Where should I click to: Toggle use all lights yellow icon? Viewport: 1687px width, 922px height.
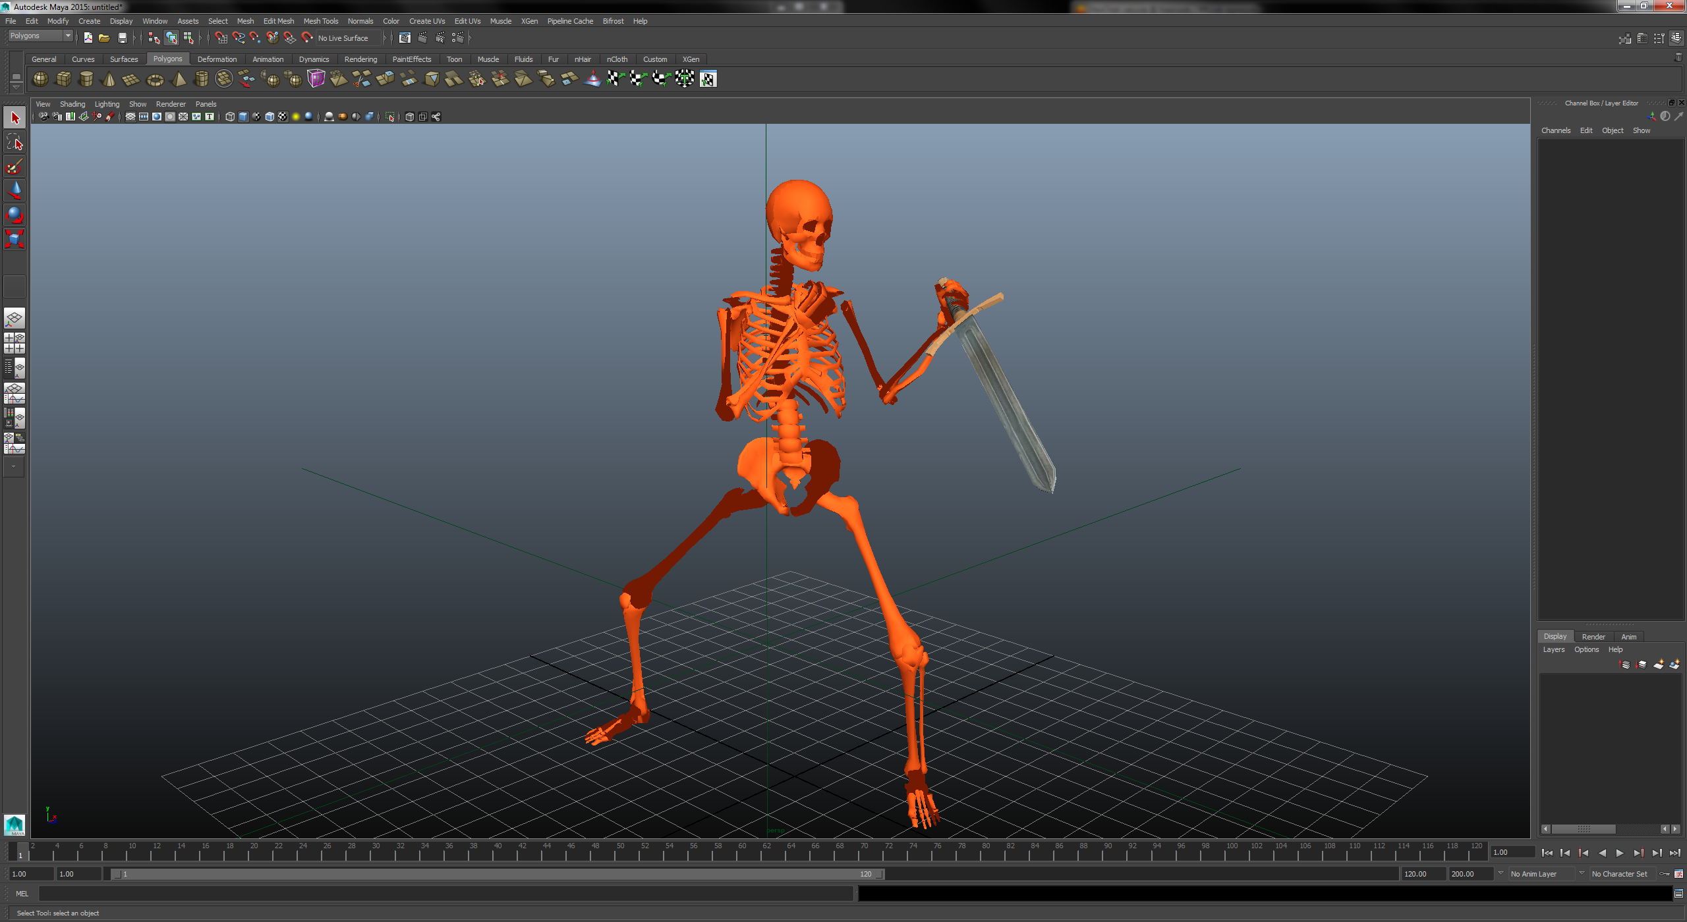click(x=296, y=117)
